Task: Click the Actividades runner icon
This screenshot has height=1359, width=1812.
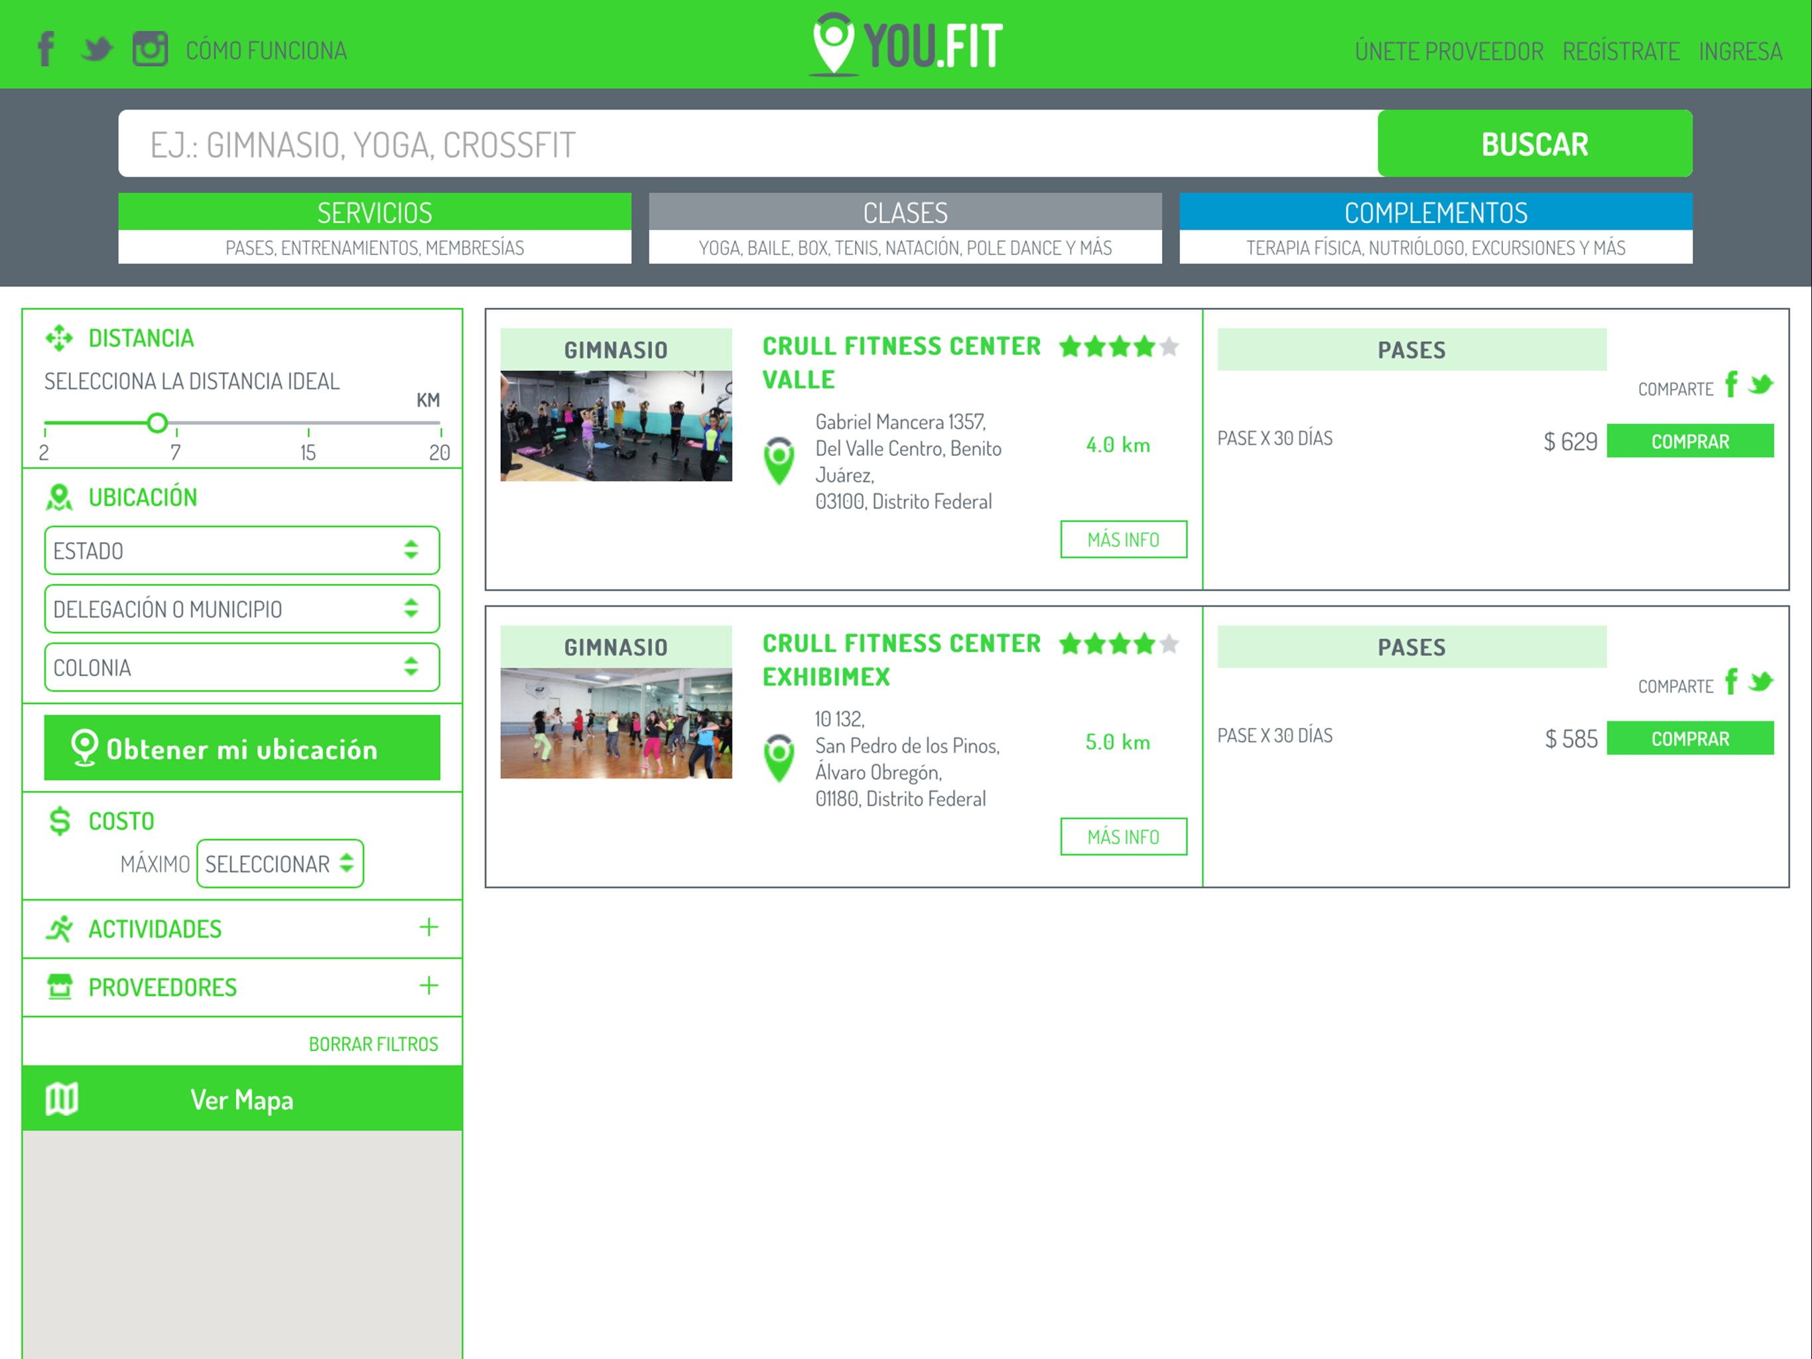Action: (59, 929)
